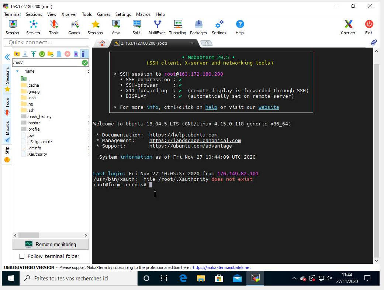Image resolution: width=384 pixels, height=290 pixels.
Task: Click the parent directory '..' entry
Action: (x=26, y=79)
